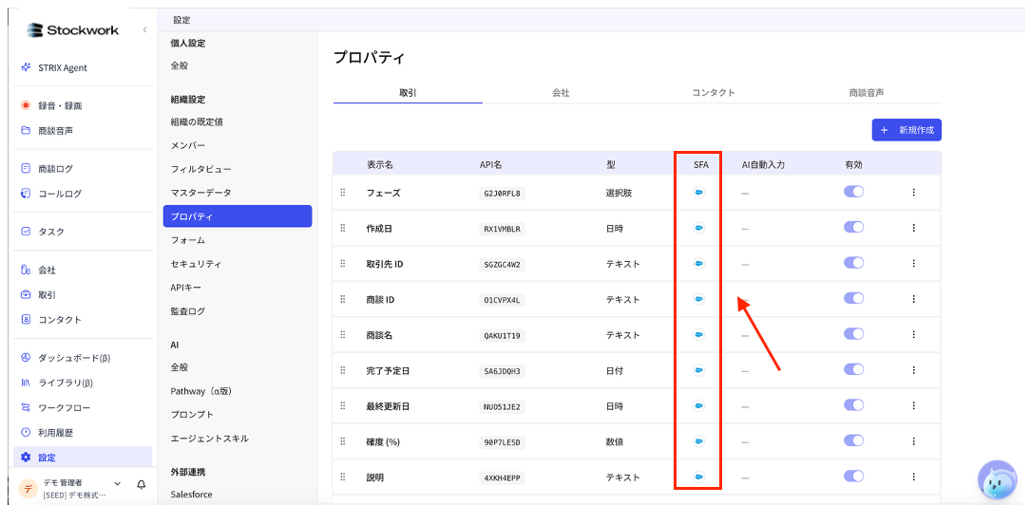1030x505 pixels.
Task: Click the Salesforce icon in 確度 (%) row
Action: pyautogui.click(x=699, y=441)
